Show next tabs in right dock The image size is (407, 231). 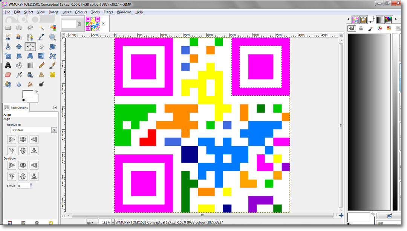click(x=396, y=20)
